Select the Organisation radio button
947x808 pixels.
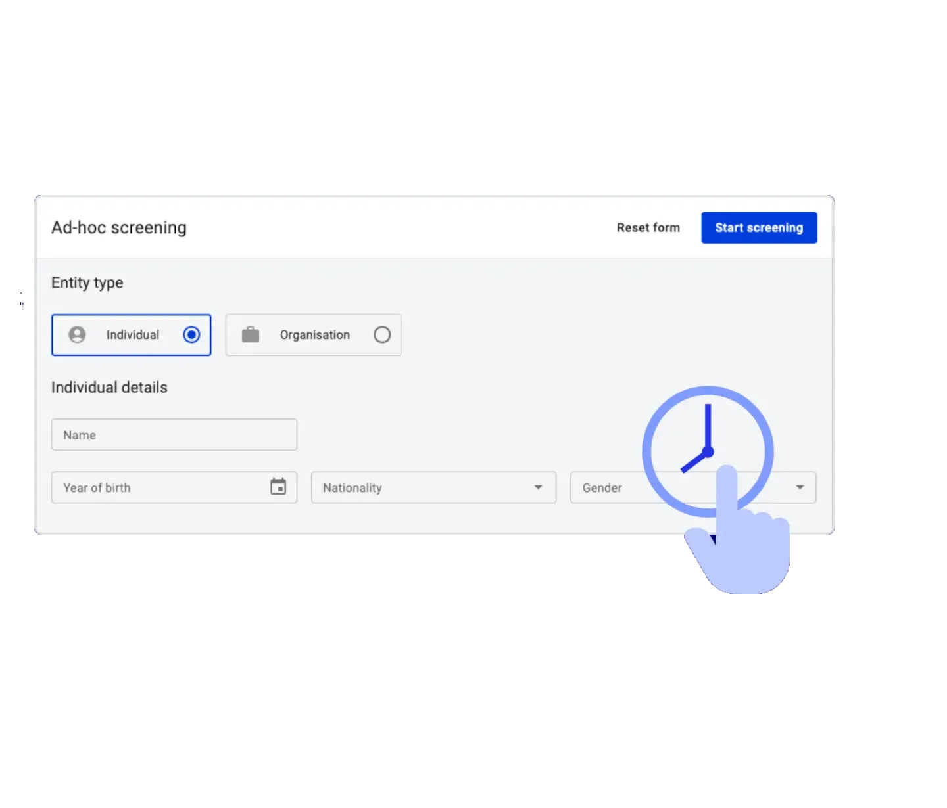click(382, 335)
